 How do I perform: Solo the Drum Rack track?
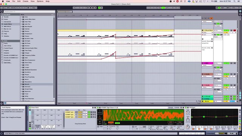pyautogui.click(x=231, y=30)
